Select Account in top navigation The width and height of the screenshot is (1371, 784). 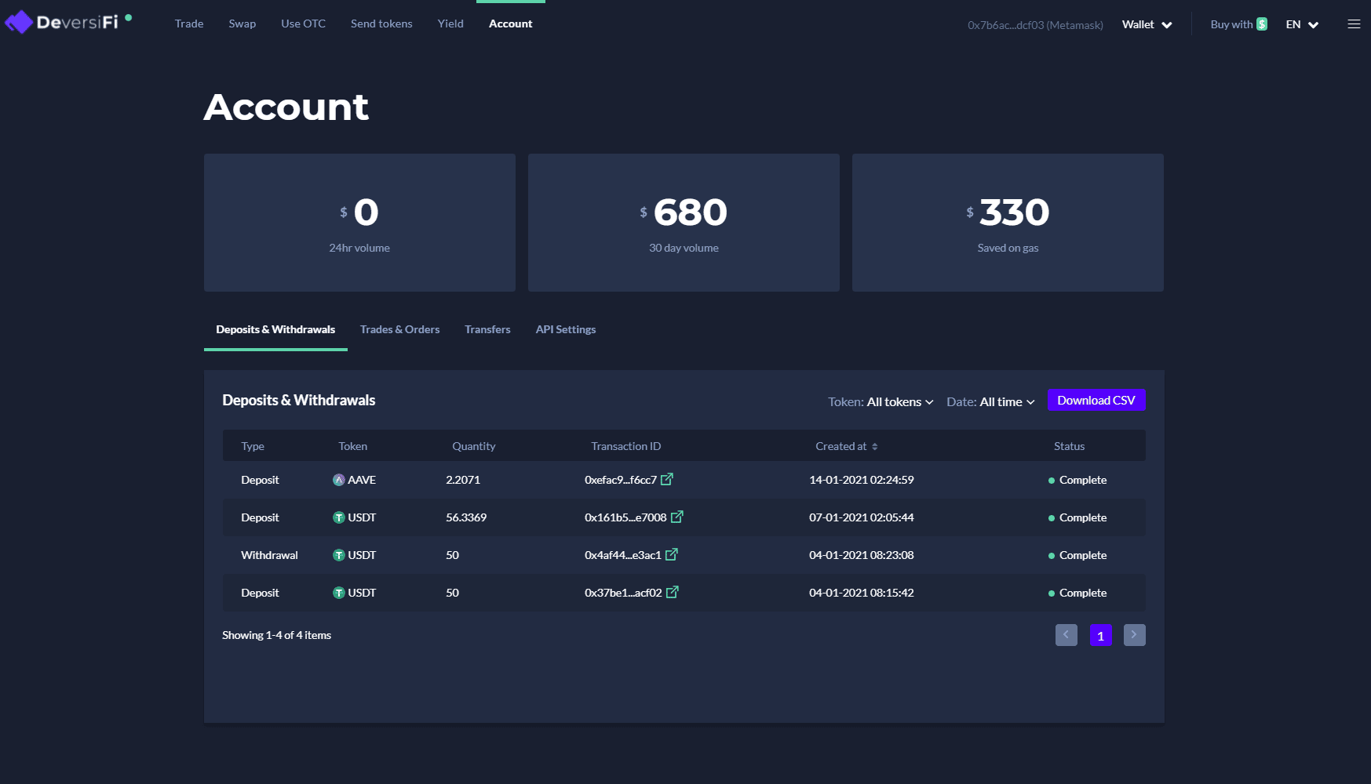511,24
